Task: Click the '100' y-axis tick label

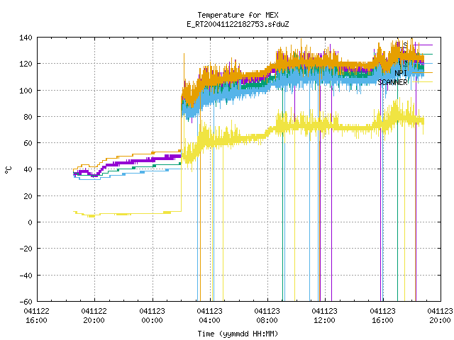Action: (x=26, y=91)
